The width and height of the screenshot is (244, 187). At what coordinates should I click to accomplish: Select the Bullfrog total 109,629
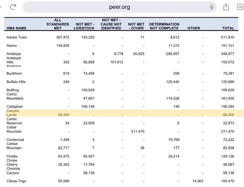coord(227,90)
